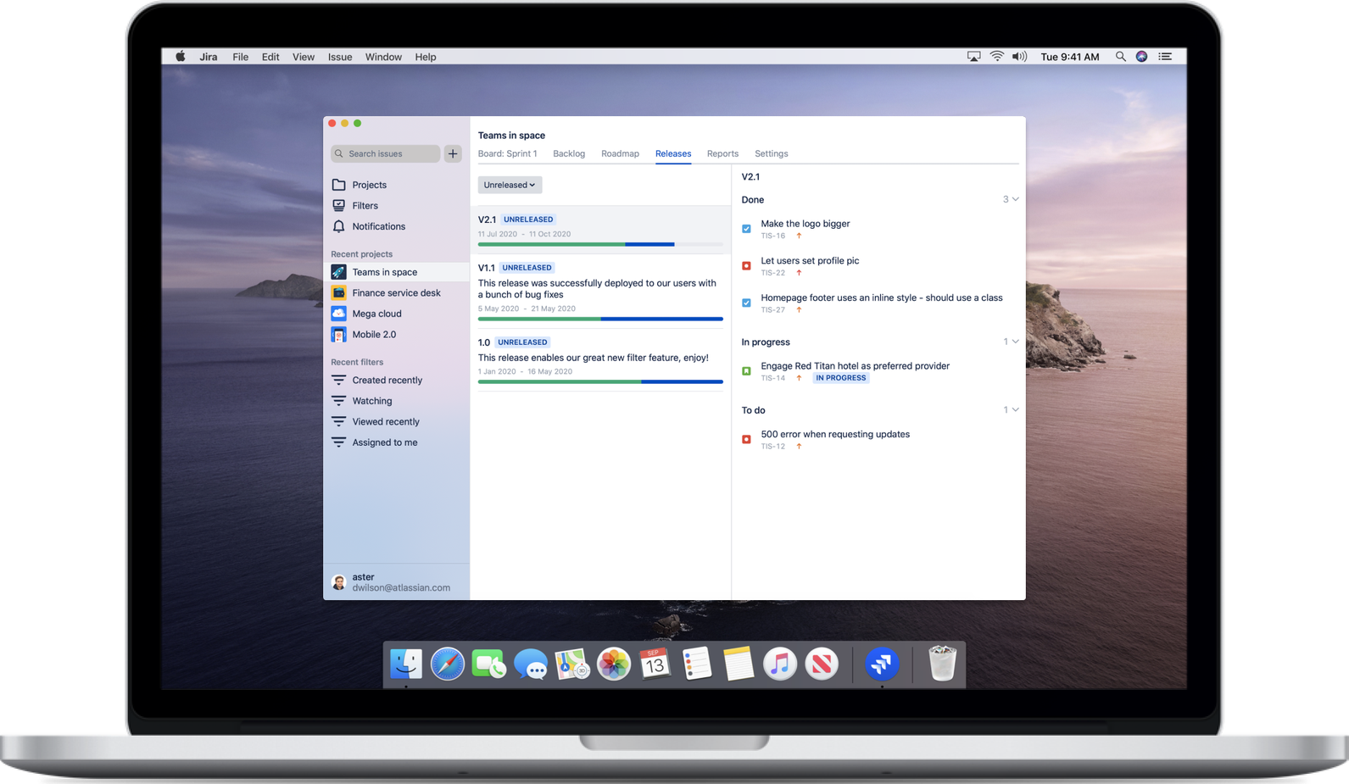
Task: Click the bug icon for 500 error issue
Action: click(x=746, y=439)
